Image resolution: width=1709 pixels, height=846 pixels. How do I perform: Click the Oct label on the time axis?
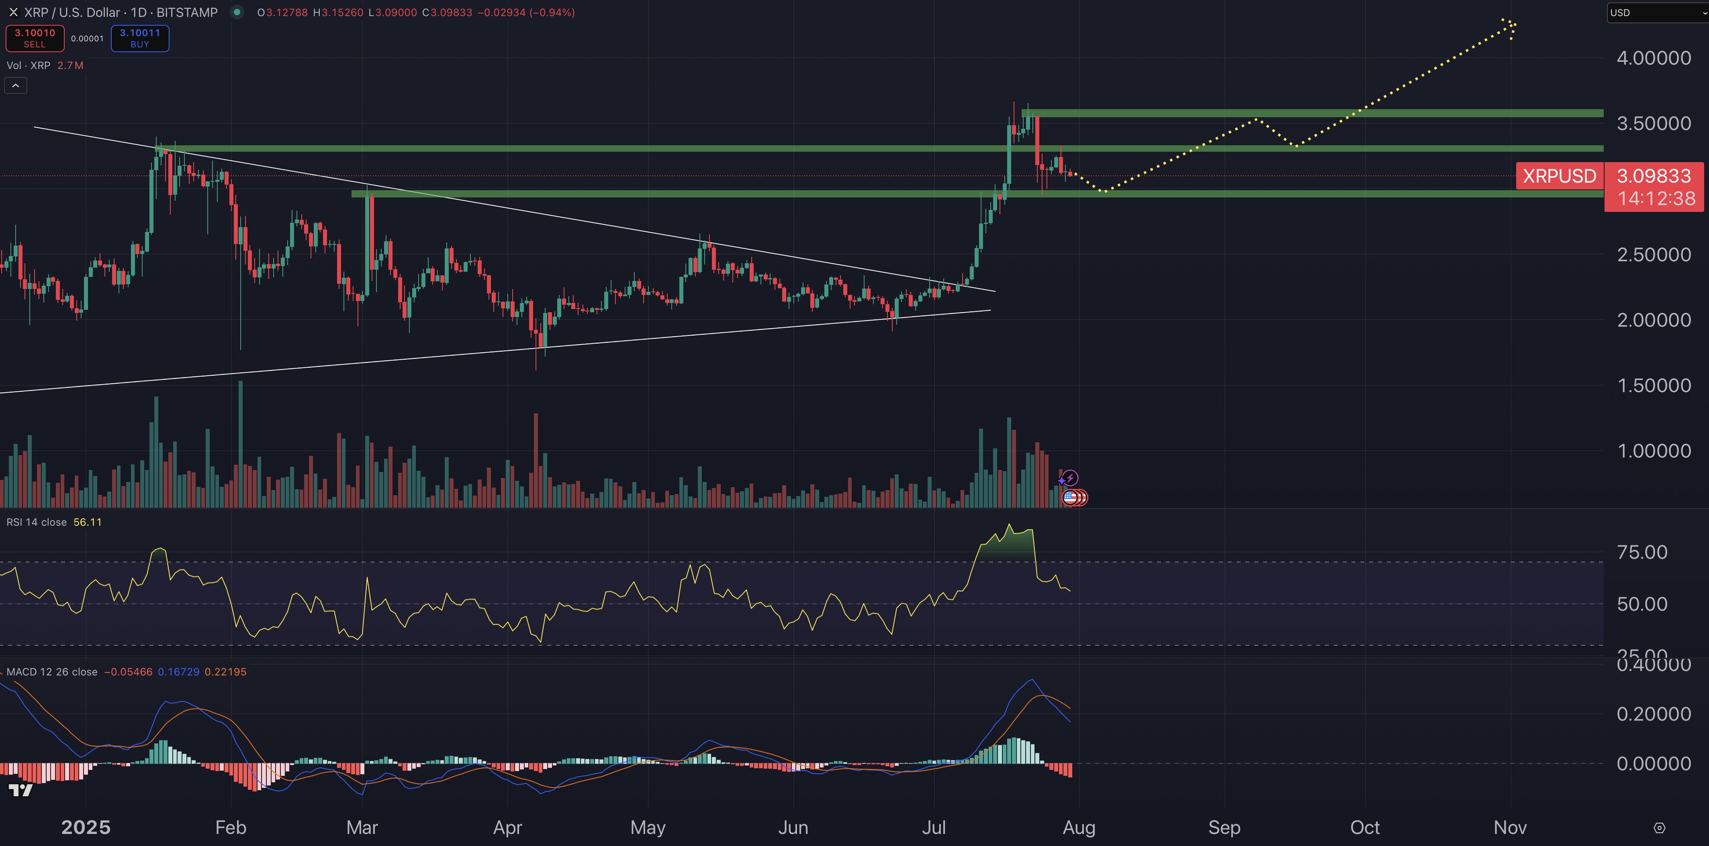point(1366,828)
